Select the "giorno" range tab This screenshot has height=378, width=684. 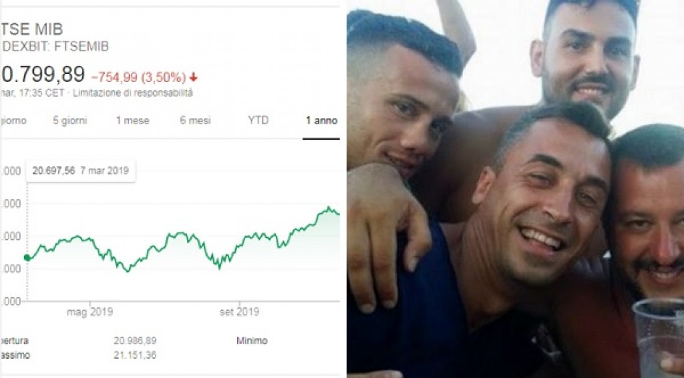(x=13, y=121)
